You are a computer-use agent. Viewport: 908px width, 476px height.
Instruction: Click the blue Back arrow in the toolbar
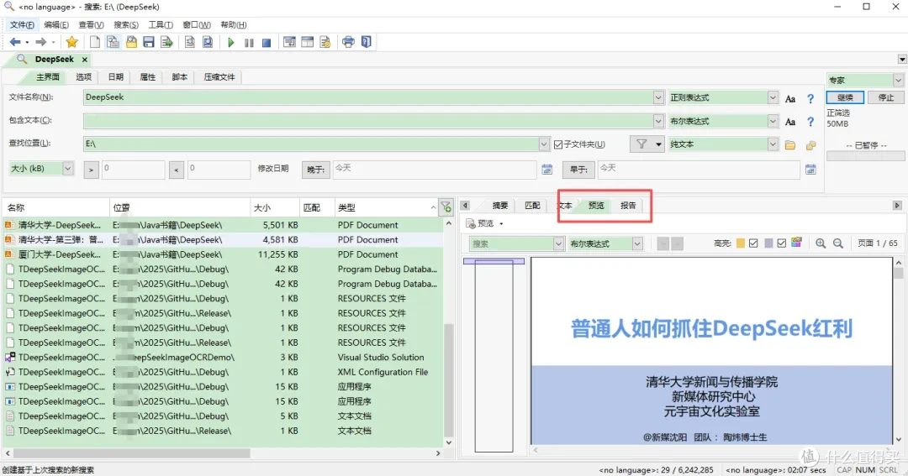15,42
